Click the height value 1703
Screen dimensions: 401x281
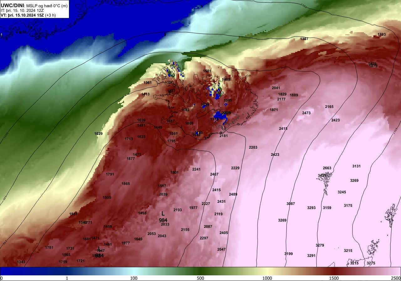(382, 34)
